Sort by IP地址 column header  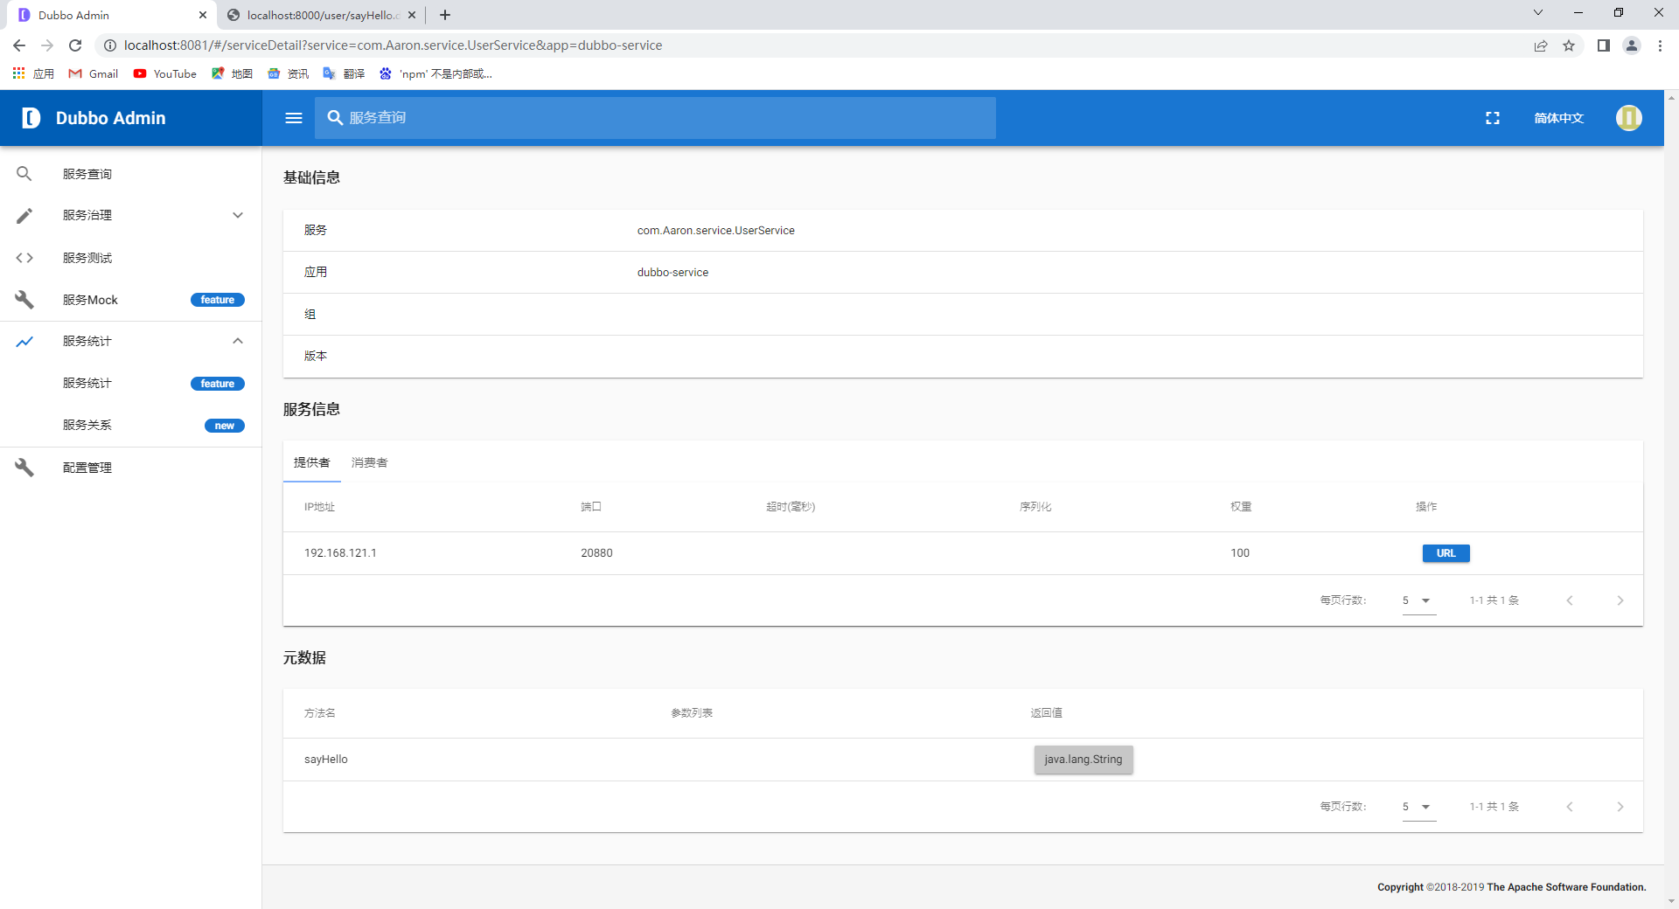tap(319, 507)
